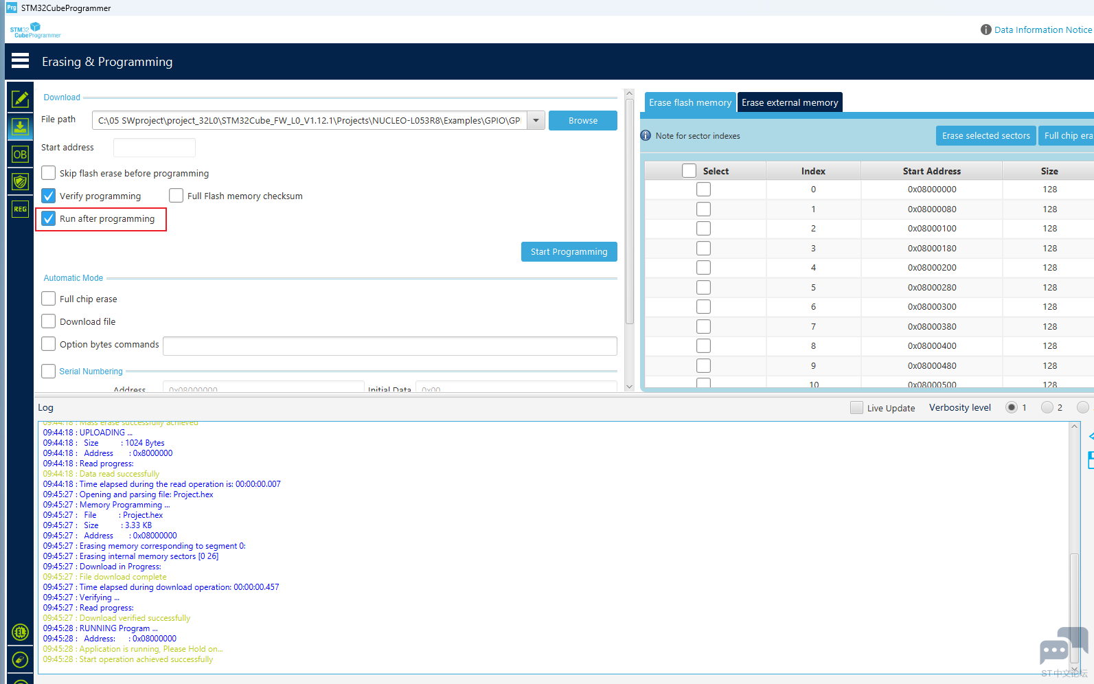This screenshot has width=1094, height=684.
Task: Select sector index 3 checkbox
Action: (704, 248)
